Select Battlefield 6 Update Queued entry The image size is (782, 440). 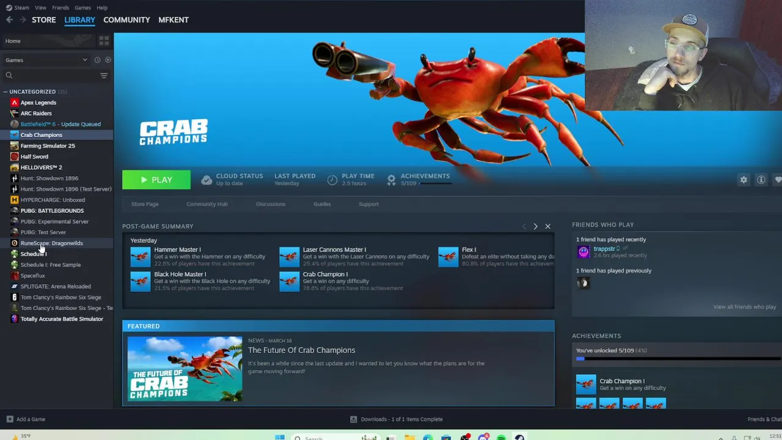pos(60,124)
